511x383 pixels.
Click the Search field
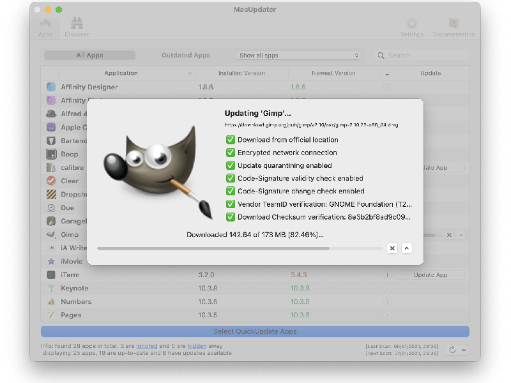(422, 56)
